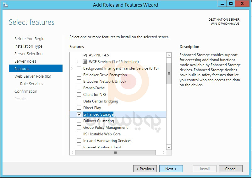Open the Web Server Role (IIS) step
Screen dimensions: 252x178
[33, 76]
